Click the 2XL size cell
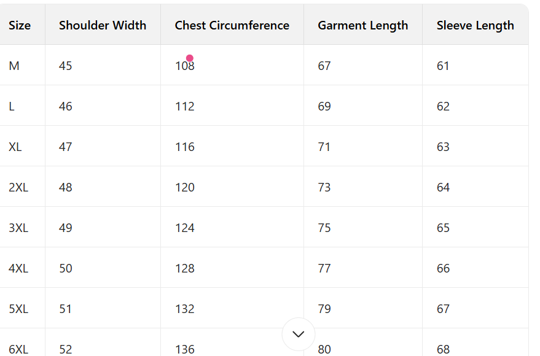540x356 pixels. [x=18, y=187]
